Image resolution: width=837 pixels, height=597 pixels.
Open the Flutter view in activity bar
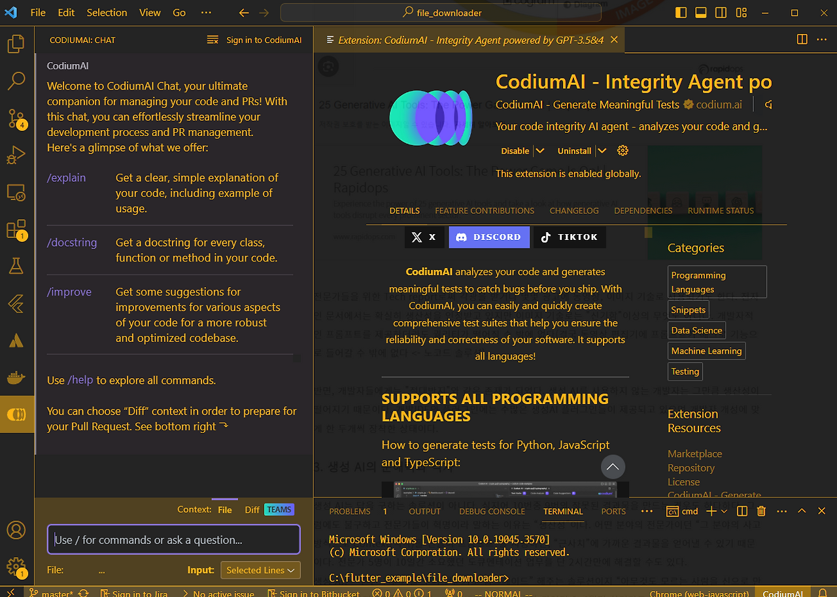click(16, 303)
